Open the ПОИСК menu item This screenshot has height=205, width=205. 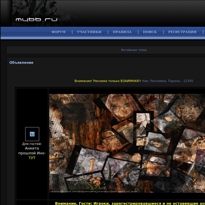point(150,32)
